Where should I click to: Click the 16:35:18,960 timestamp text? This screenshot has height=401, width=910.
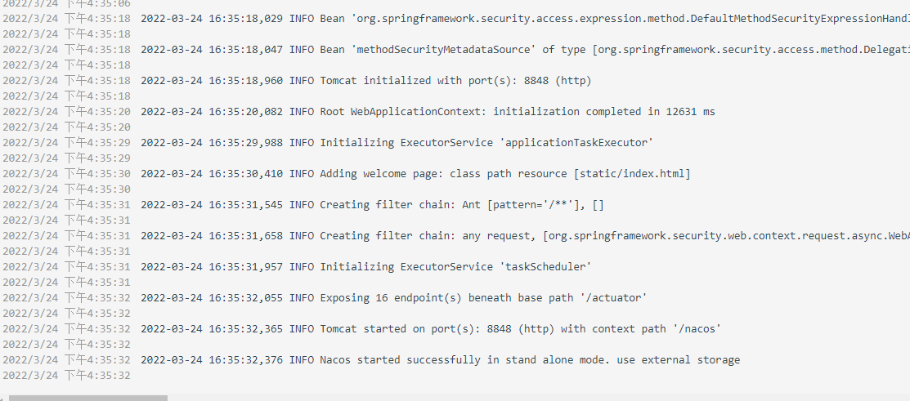[x=212, y=81]
